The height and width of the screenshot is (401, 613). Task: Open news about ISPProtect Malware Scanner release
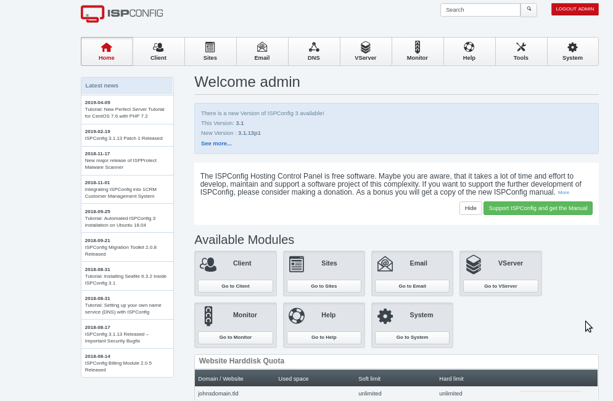tap(127, 161)
